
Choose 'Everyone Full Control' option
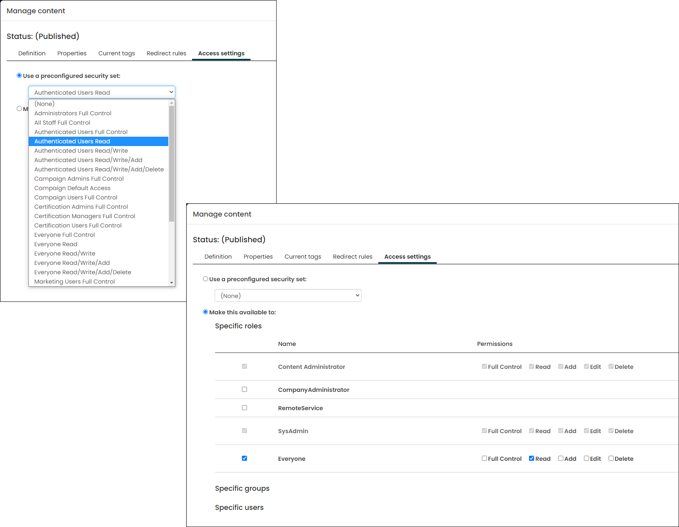[99, 235]
